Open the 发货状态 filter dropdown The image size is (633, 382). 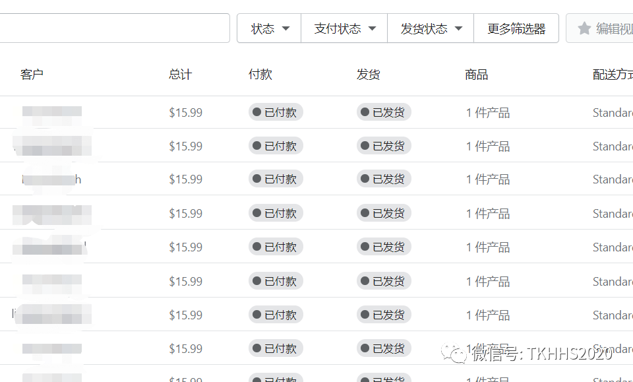431,28
